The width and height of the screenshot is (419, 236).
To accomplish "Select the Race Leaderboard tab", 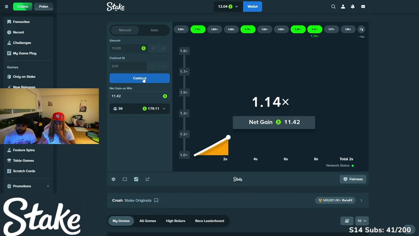I will coord(209,221).
